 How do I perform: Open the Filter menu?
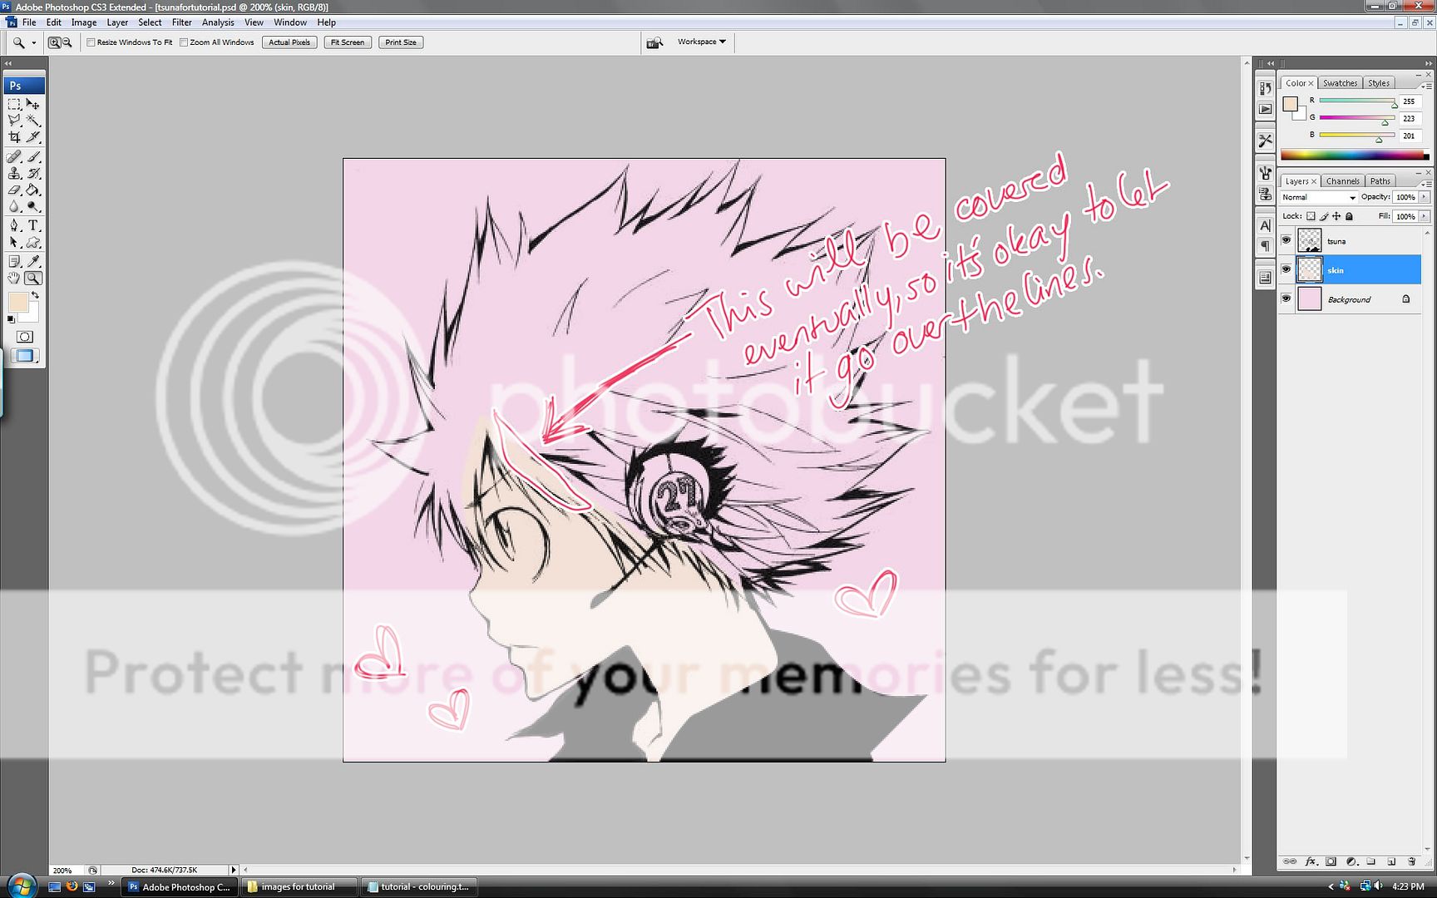pyautogui.click(x=181, y=22)
